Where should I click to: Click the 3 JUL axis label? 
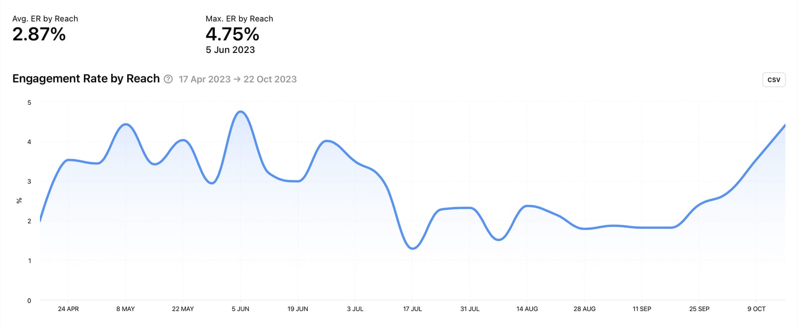coord(356,309)
